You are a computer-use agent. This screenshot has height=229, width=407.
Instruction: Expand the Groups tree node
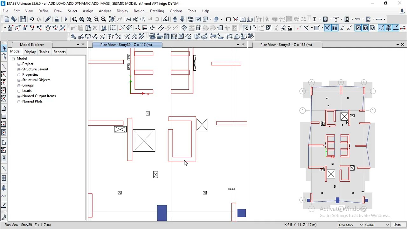[x=19, y=86]
